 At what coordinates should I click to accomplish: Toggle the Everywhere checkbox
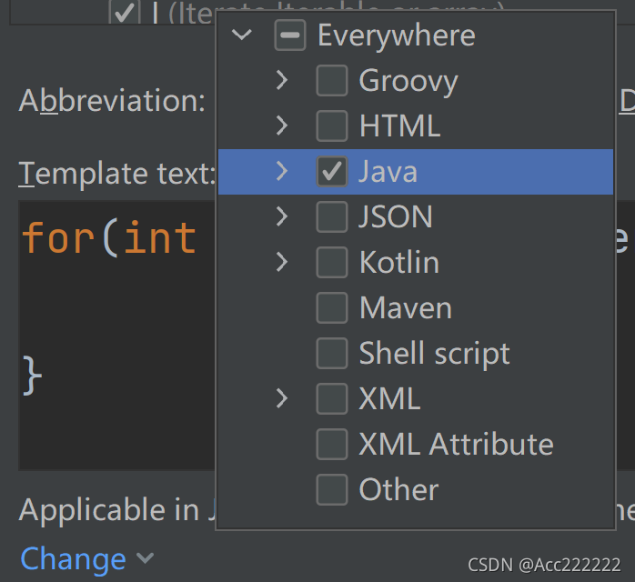tap(289, 35)
